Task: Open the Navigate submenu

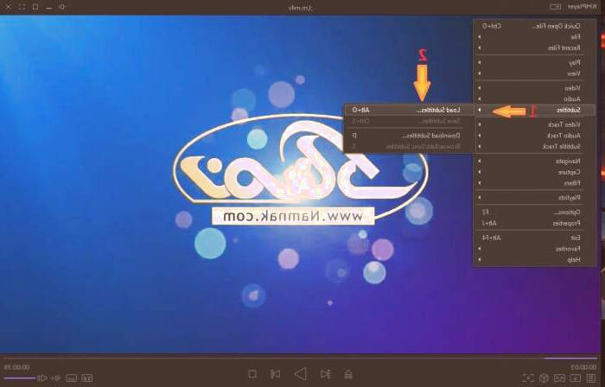Action: (534, 162)
